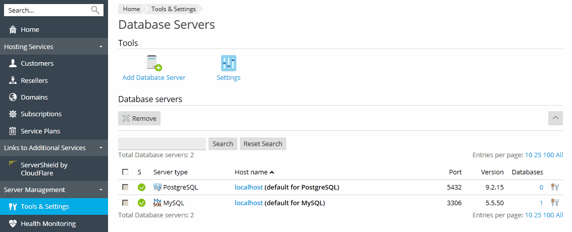Viewport: 572px width, 232px height.
Task: Click the Remove button
Action: (x=139, y=118)
